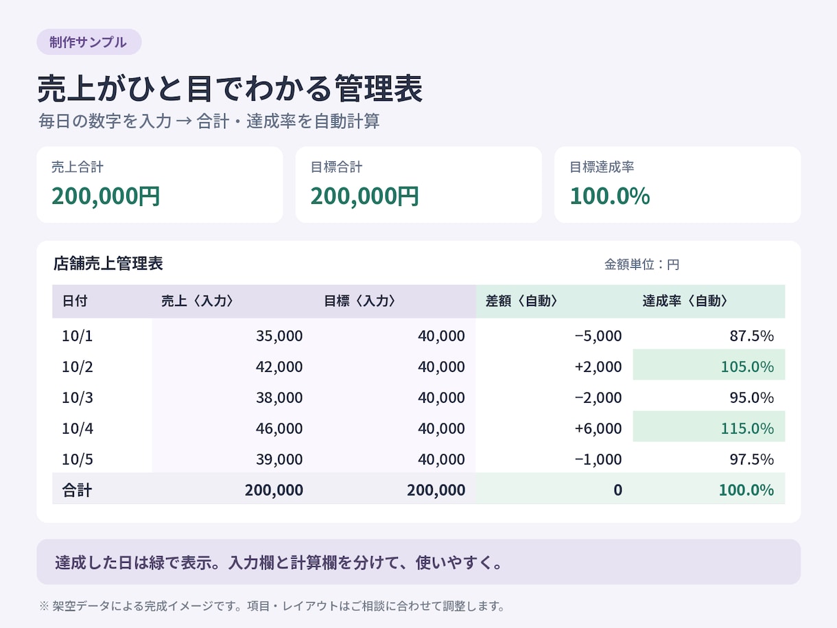
Task: Select the 200,000円 value under 売上合計
Action: point(106,196)
